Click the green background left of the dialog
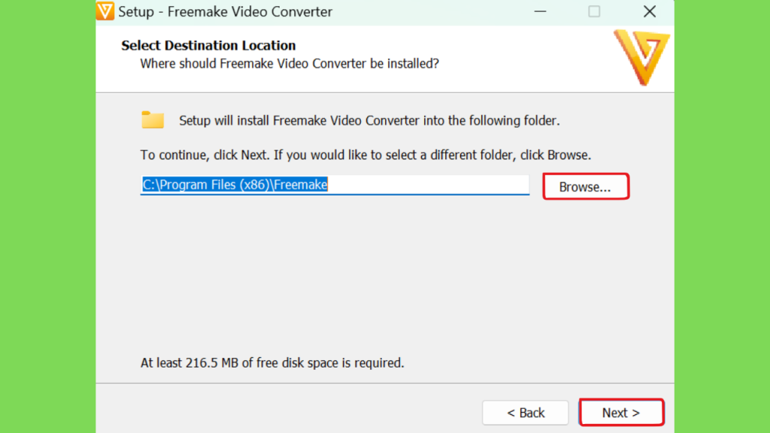Viewport: 770px width, 433px height. 47,216
